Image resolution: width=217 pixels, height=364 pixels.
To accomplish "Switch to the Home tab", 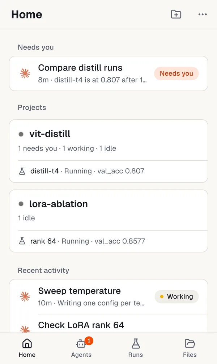I will click(27, 348).
